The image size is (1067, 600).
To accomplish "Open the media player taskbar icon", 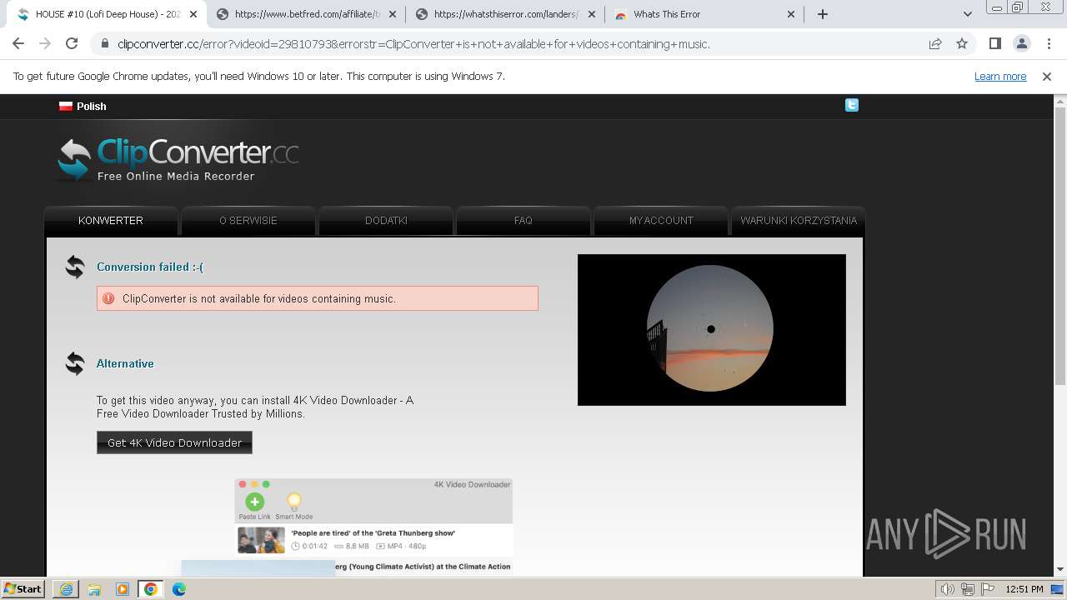I will point(123,589).
